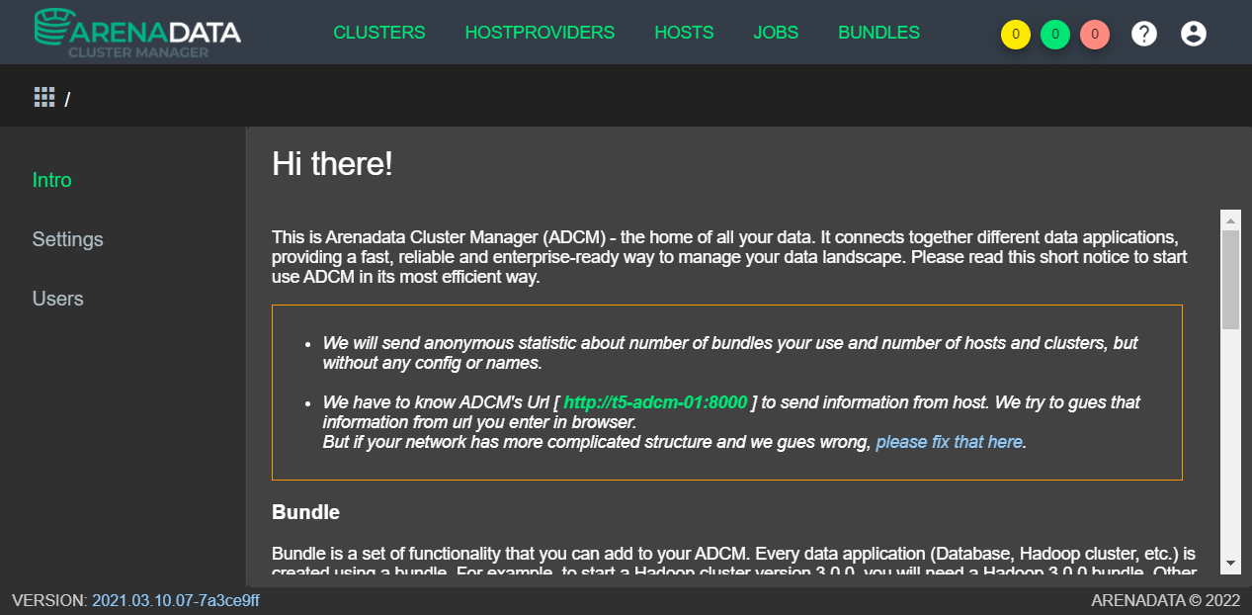
Task: Click the red failed counter badge
Action: (1094, 33)
